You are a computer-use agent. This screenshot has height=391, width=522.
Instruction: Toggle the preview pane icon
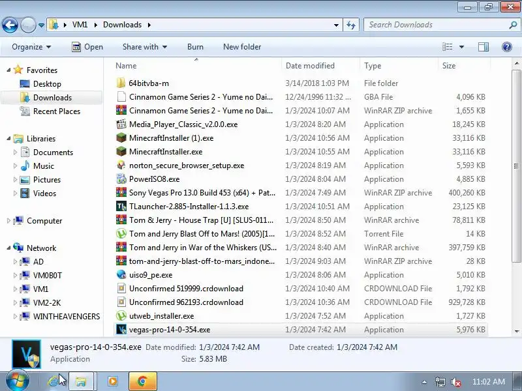point(484,47)
